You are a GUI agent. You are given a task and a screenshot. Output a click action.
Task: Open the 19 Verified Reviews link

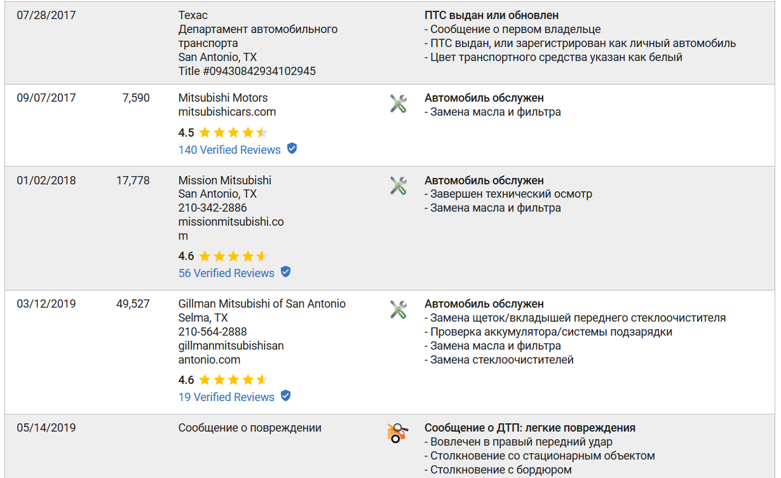(226, 397)
